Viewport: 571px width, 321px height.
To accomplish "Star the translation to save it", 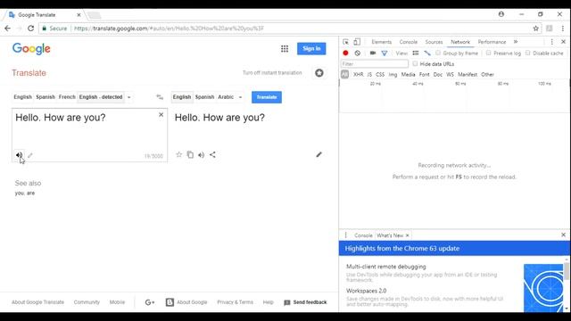I will point(178,154).
